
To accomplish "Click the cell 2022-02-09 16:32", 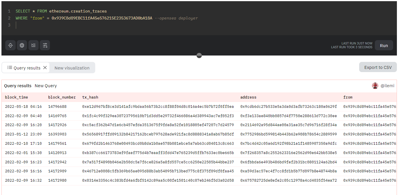I will tap(23, 180).
